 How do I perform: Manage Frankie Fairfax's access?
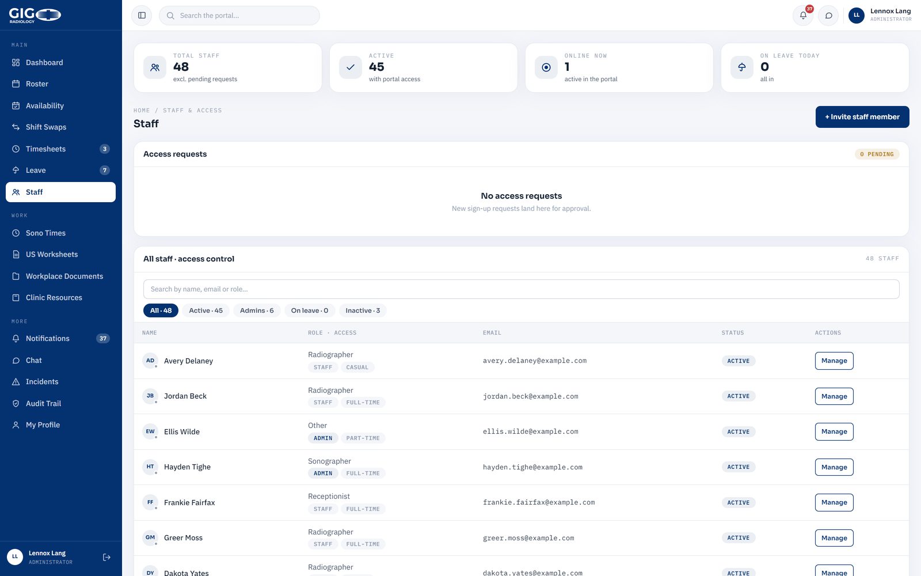point(834,502)
